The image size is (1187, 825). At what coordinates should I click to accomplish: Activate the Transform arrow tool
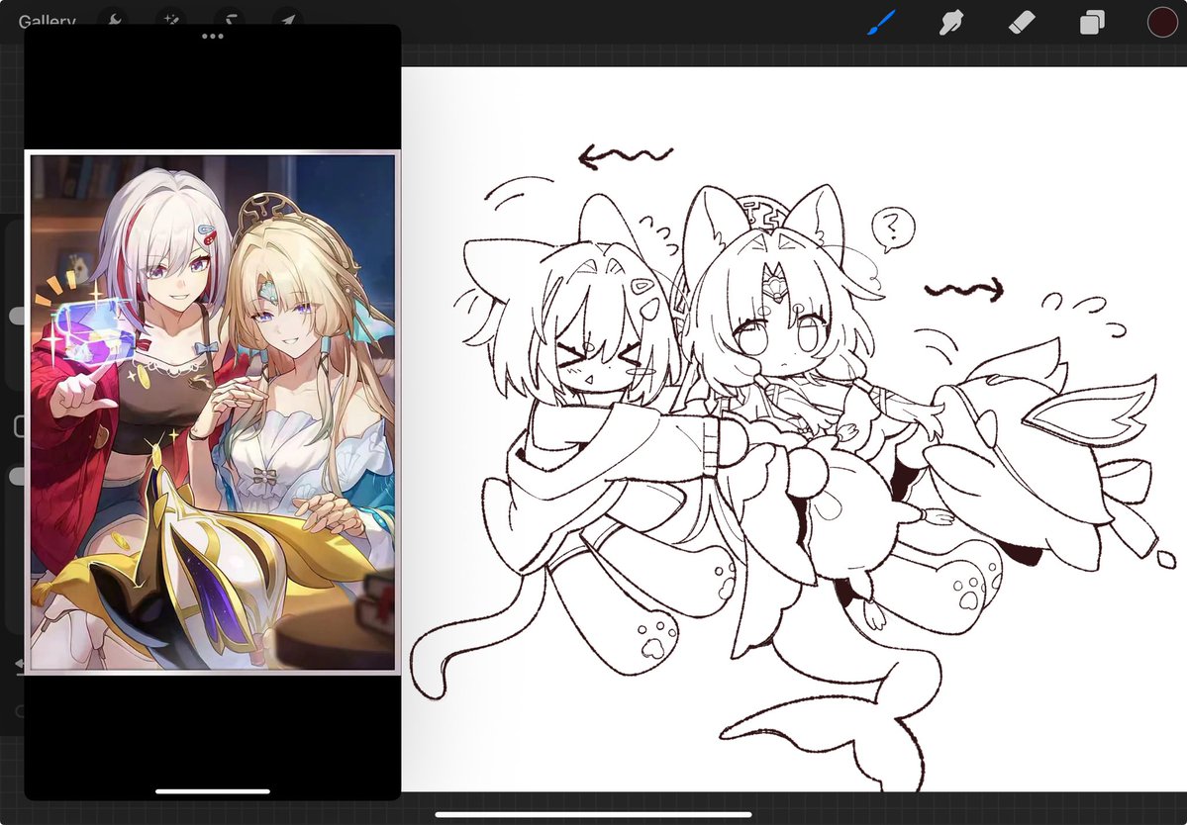(288, 19)
